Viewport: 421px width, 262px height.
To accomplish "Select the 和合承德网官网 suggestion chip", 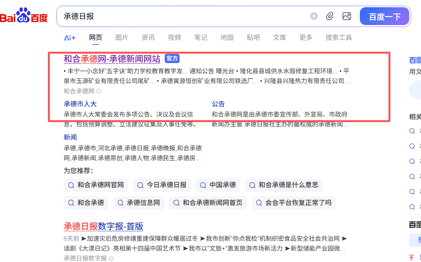I will point(96,185).
